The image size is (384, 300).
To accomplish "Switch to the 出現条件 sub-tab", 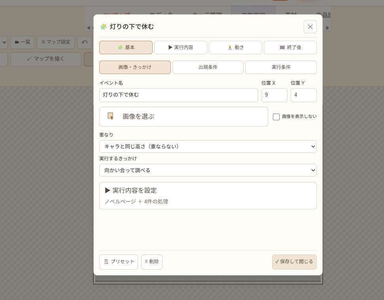I will pos(208,67).
